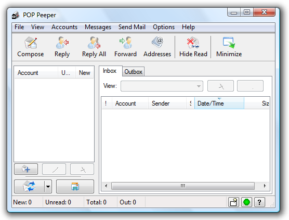Click the Compose toolbar icon
The width and height of the screenshot is (289, 220).
pos(31,43)
